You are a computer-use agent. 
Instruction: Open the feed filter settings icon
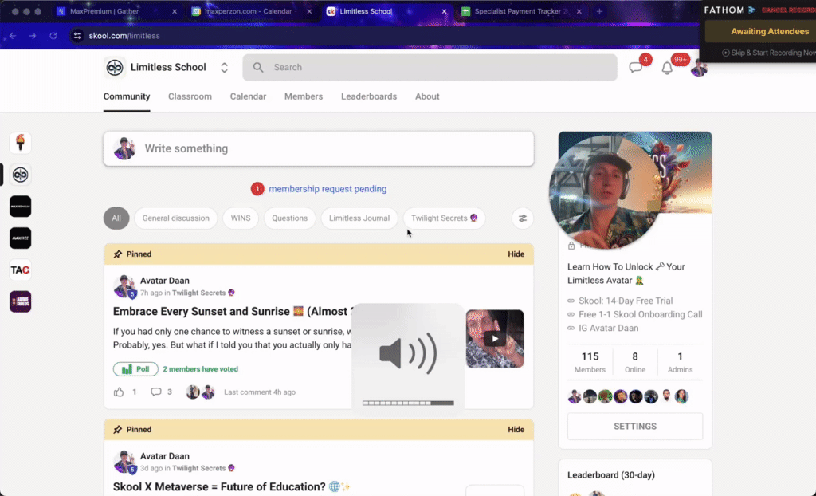(522, 218)
